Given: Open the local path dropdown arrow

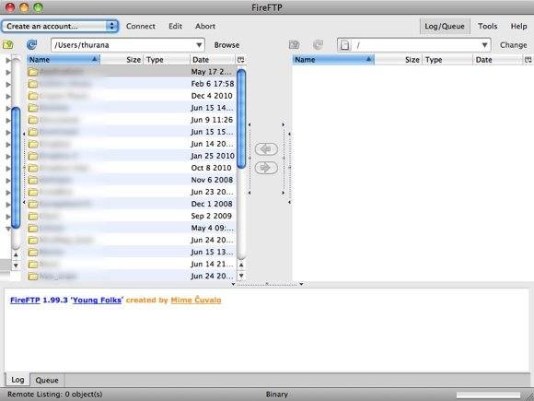Looking at the screenshot, I should 199,45.
